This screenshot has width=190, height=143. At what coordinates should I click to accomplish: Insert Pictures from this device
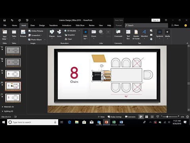[x=23, y=33]
